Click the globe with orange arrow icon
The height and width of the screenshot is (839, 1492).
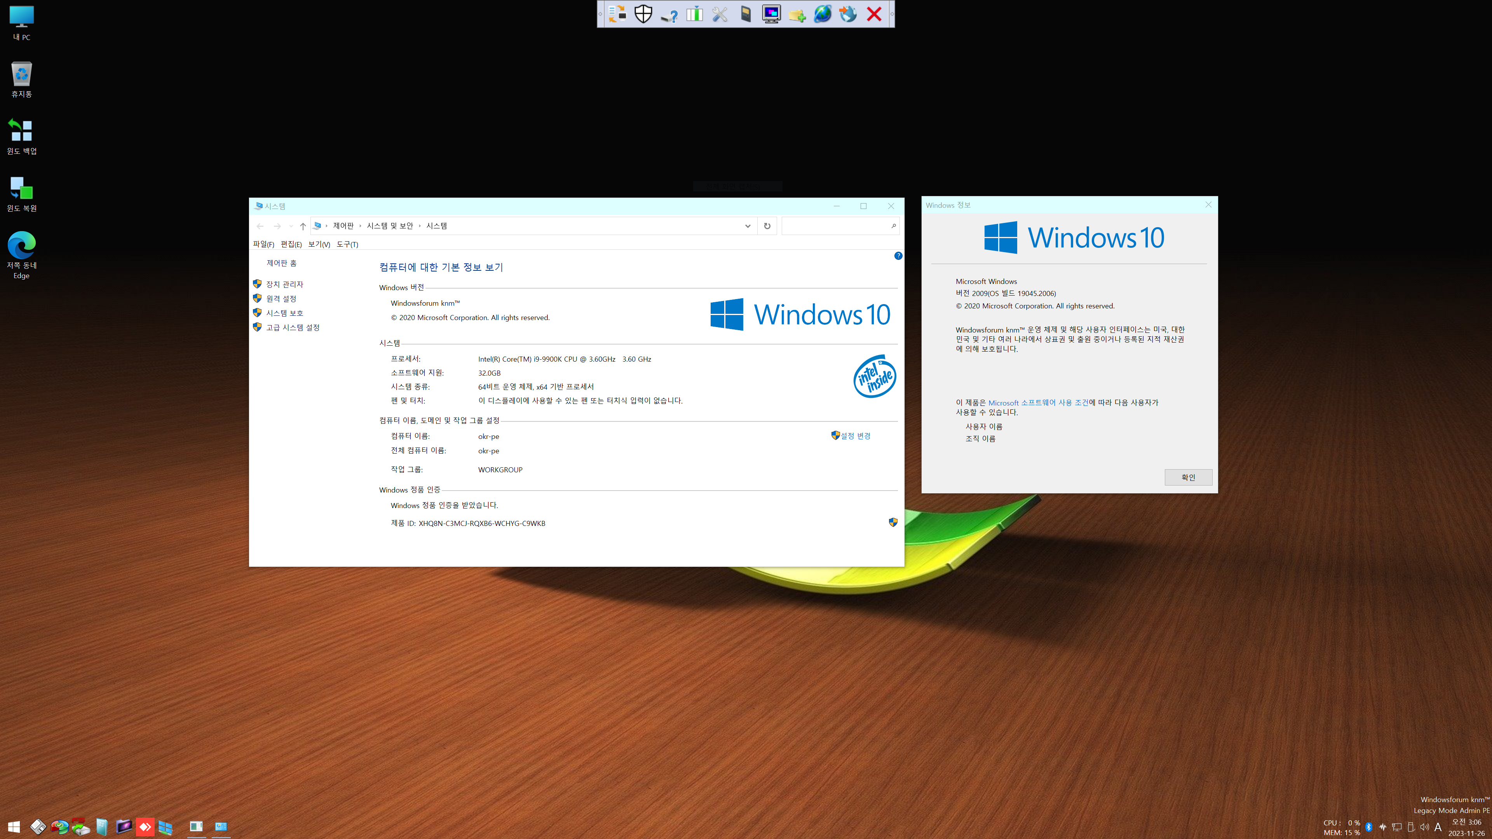pyautogui.click(x=849, y=14)
